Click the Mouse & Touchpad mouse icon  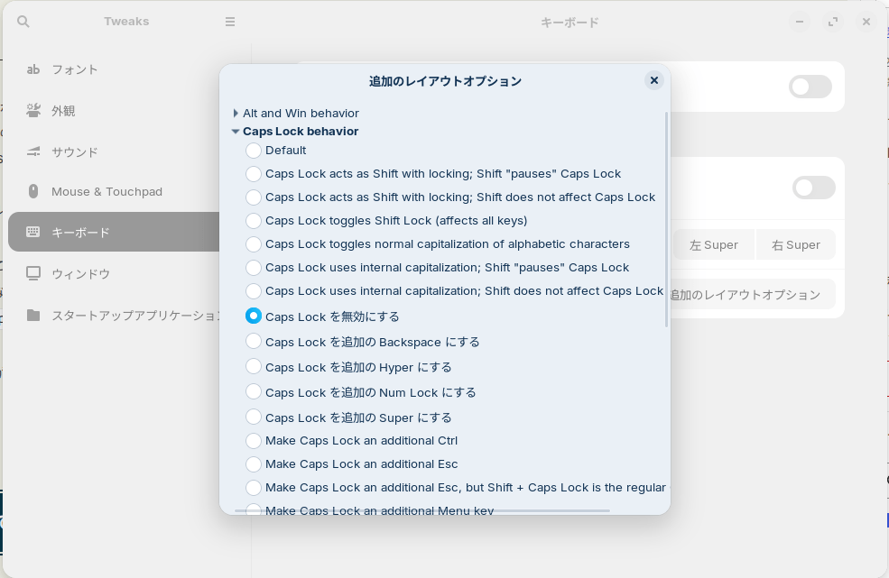[x=32, y=191]
